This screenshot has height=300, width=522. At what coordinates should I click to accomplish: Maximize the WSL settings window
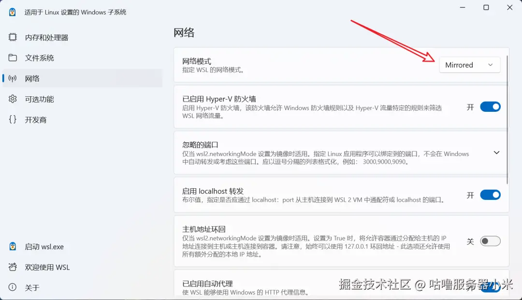click(x=486, y=7)
